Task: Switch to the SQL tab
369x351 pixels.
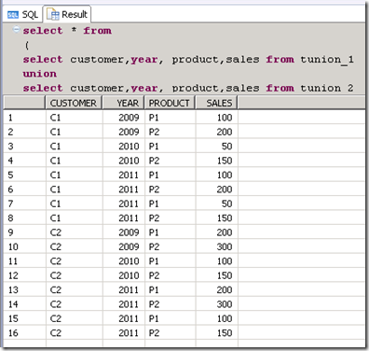Action: (x=23, y=14)
